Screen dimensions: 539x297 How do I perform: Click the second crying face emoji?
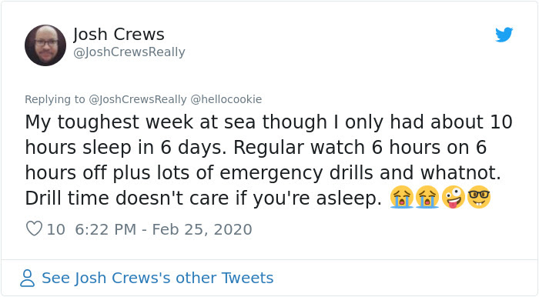pyautogui.click(x=427, y=198)
